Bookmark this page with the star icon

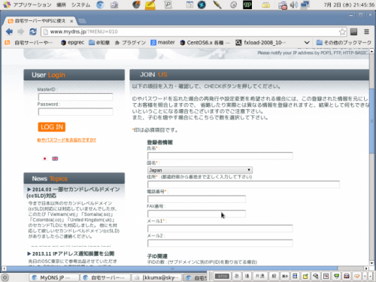[342, 32]
